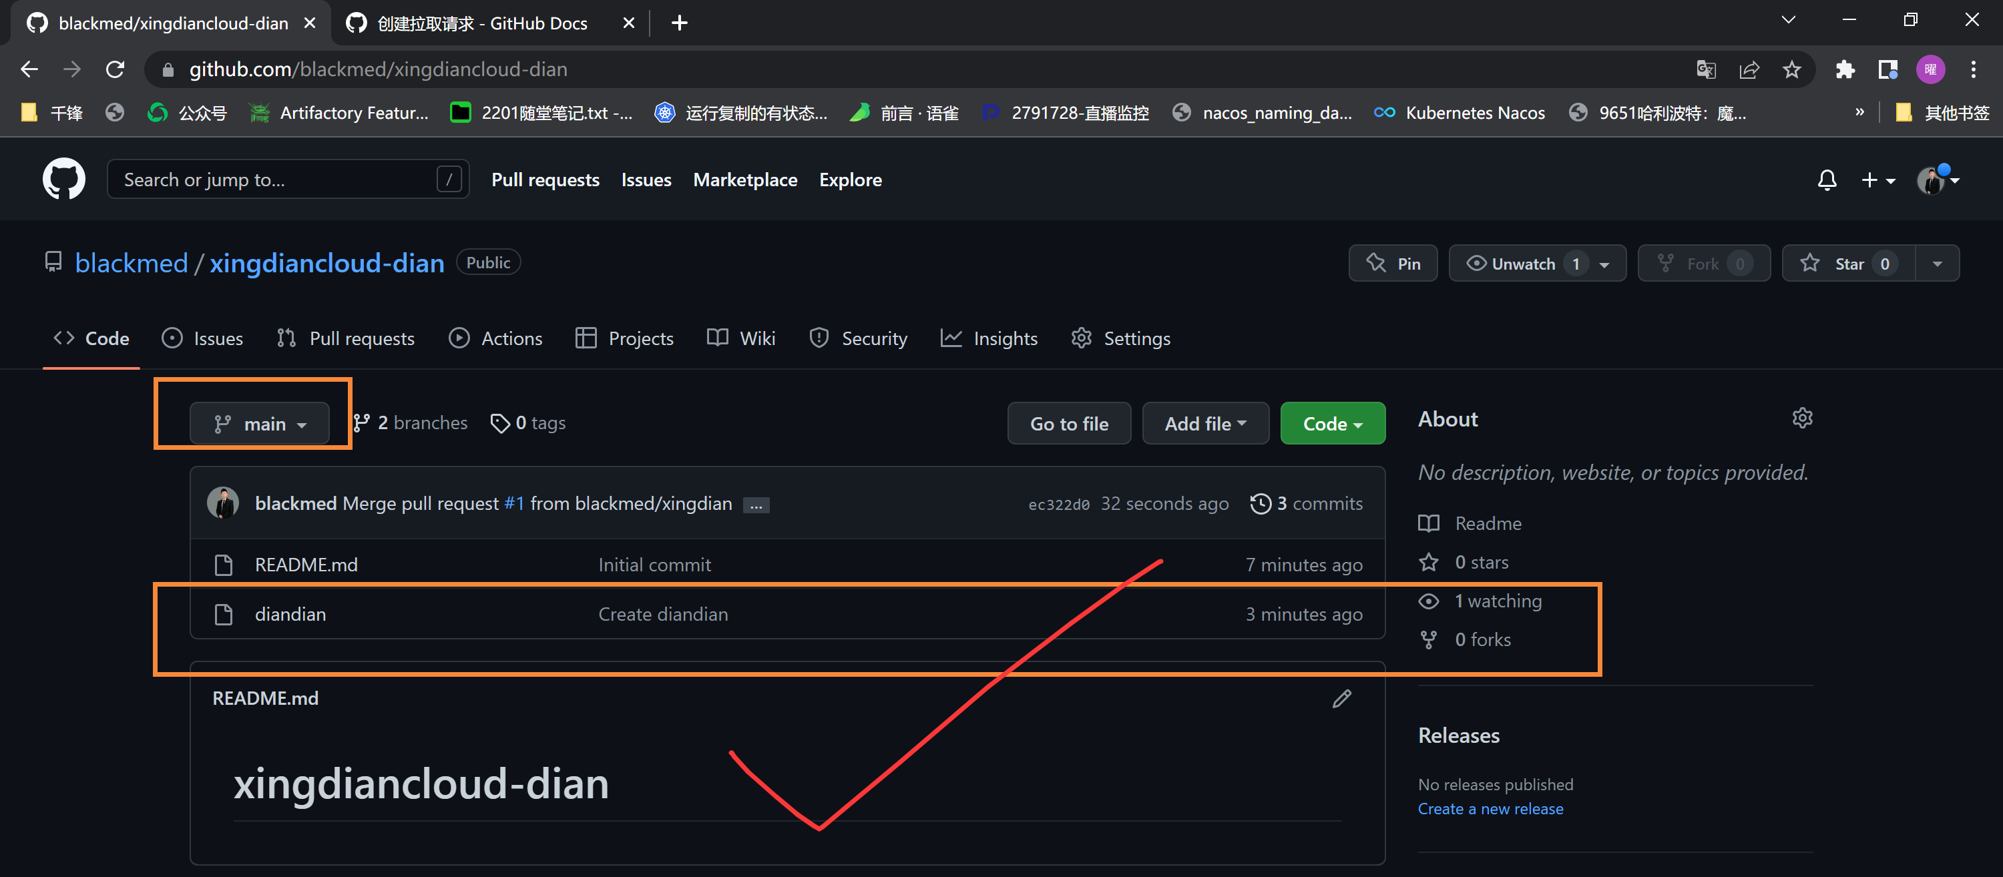Image resolution: width=2003 pixels, height=877 pixels.
Task: Go to Marketplace
Action: (x=745, y=180)
